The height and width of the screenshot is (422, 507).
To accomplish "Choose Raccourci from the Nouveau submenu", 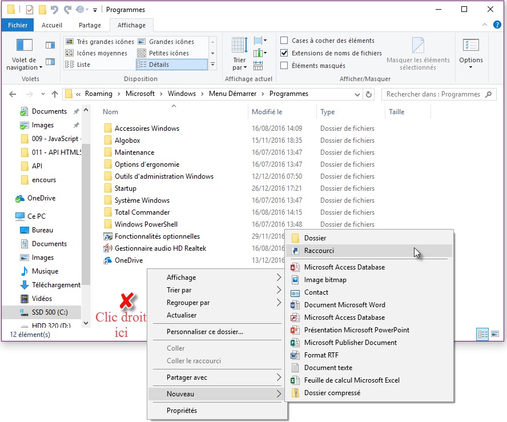I will [x=319, y=251].
